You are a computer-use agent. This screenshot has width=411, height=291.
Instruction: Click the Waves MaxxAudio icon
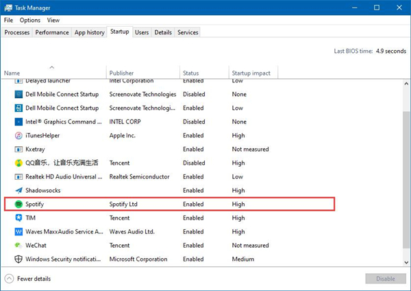click(18, 232)
